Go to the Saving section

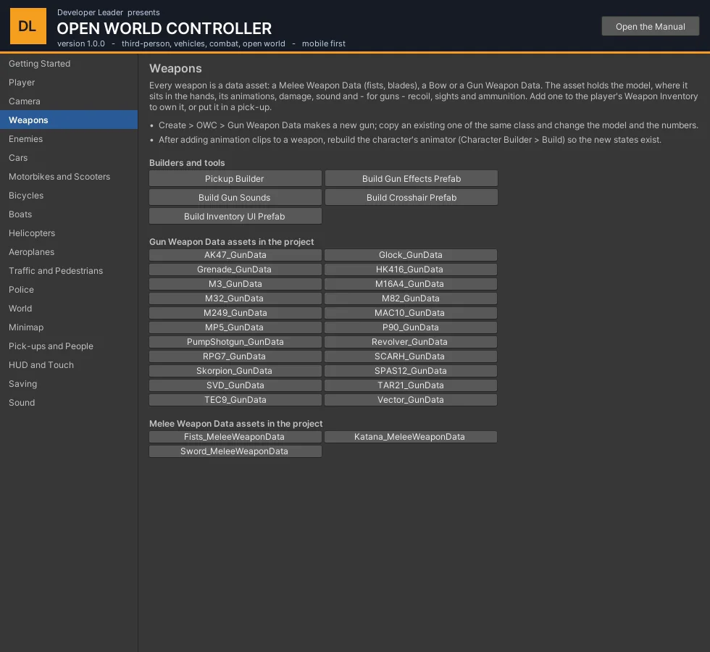coord(69,384)
